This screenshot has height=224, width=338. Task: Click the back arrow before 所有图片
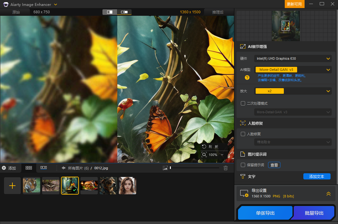click(63, 168)
